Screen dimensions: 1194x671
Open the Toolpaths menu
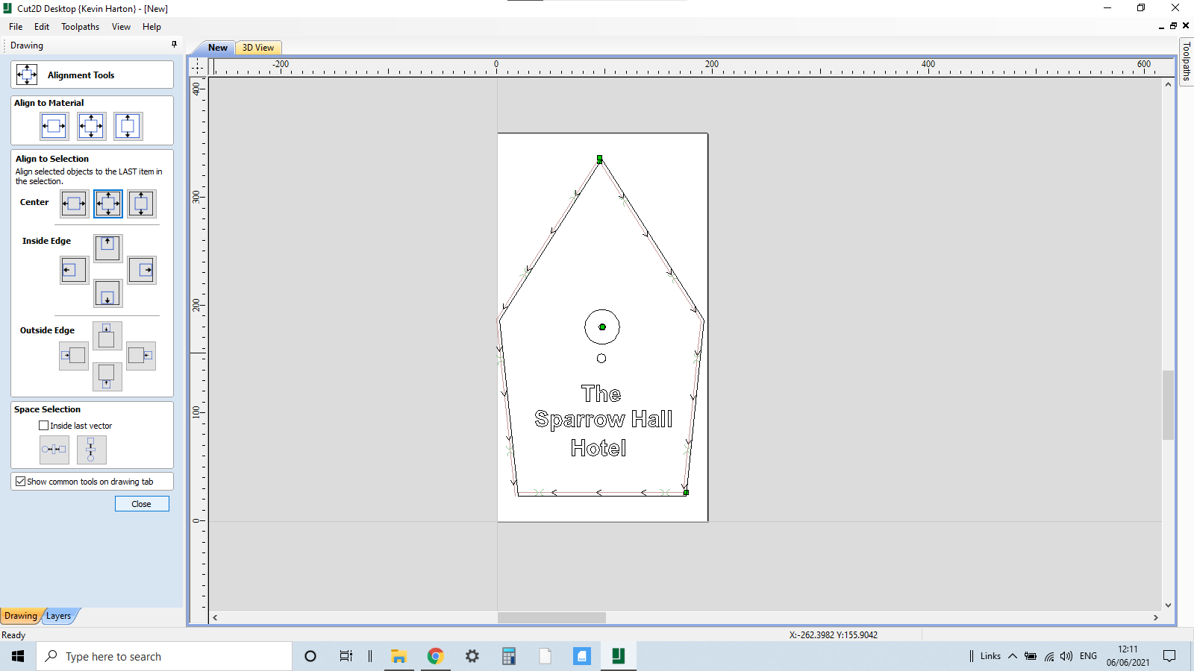click(80, 26)
